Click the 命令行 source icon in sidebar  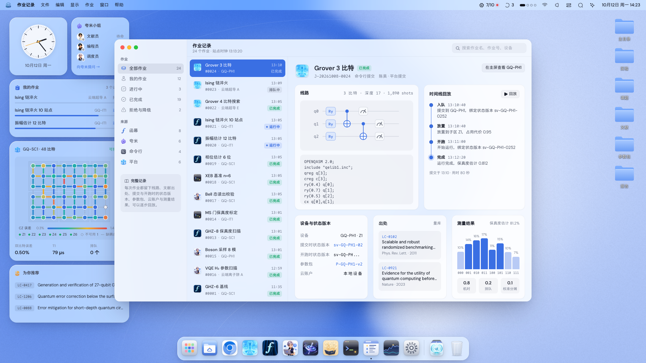[x=123, y=152]
